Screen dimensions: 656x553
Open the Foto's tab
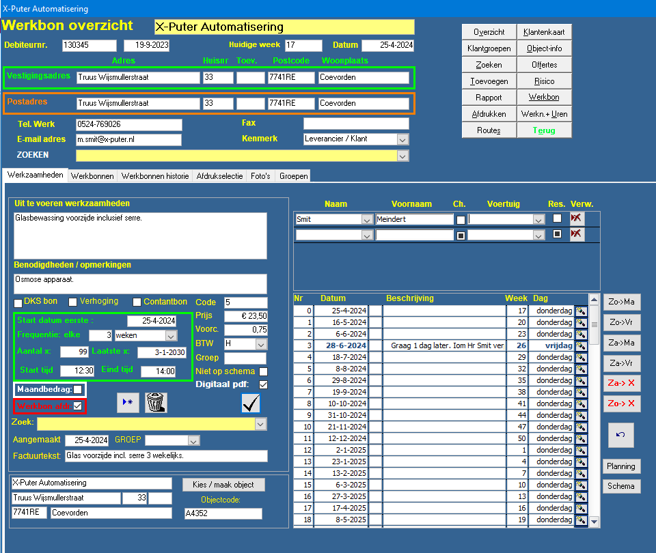click(260, 176)
